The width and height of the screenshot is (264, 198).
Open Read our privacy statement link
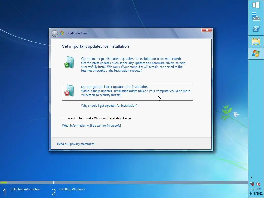point(76,144)
